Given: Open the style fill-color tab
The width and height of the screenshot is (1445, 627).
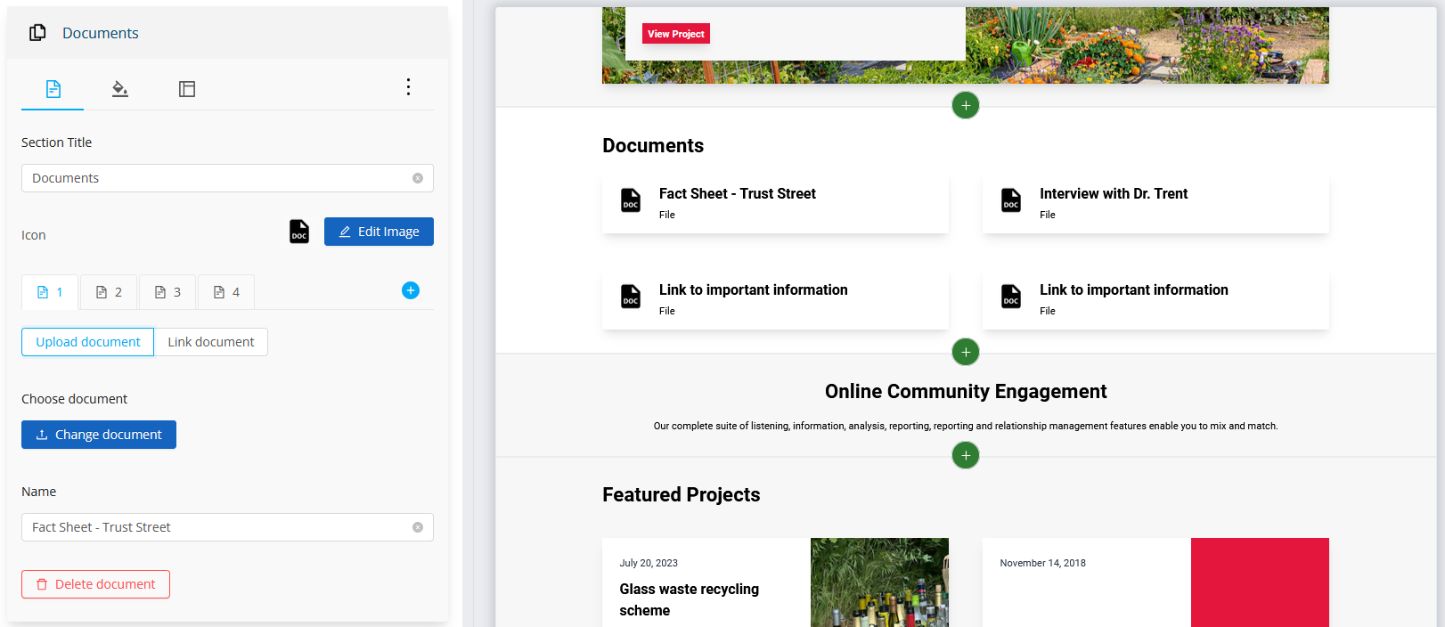Looking at the screenshot, I should pyautogui.click(x=120, y=89).
